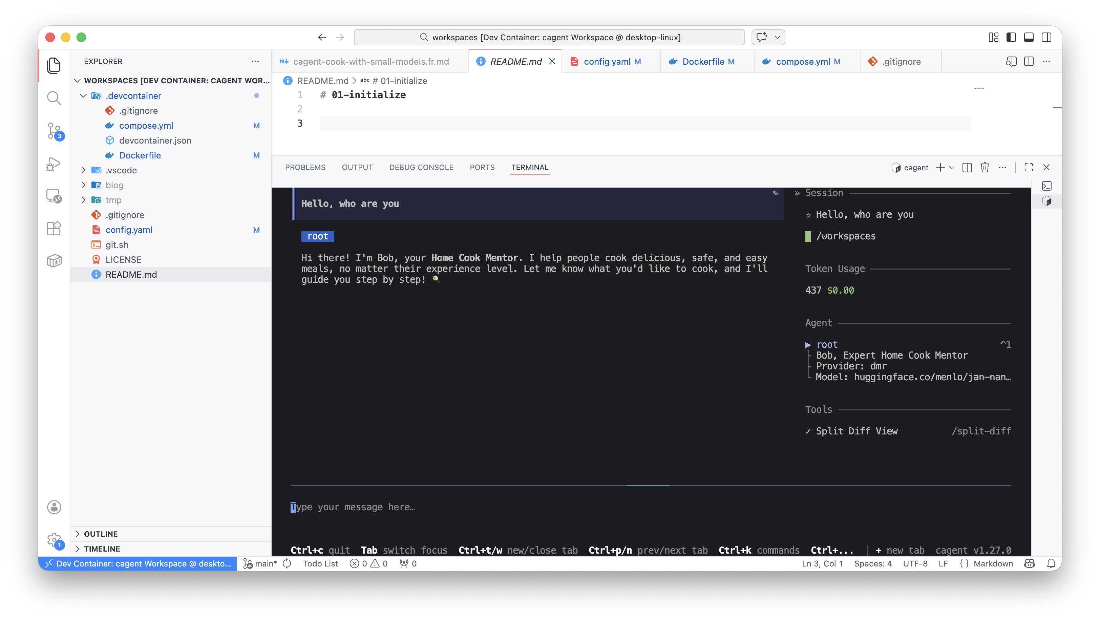Toggle bottom panel visibility
1100x621 pixels.
(x=1029, y=37)
